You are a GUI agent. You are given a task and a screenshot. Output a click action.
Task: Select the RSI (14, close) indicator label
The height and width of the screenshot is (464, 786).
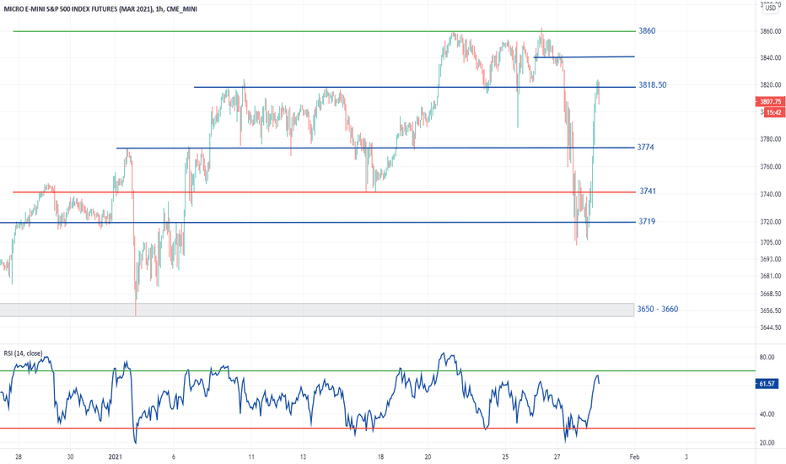point(23,353)
